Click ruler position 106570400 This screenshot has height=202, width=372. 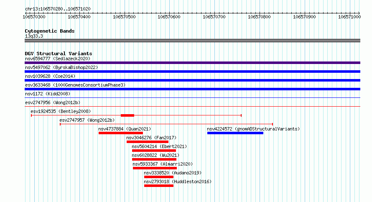coord(79,17)
